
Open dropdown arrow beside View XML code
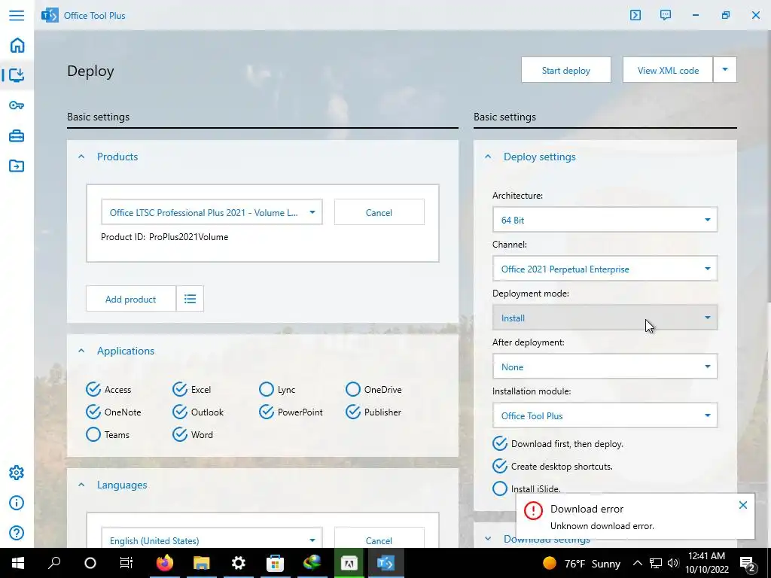click(725, 70)
